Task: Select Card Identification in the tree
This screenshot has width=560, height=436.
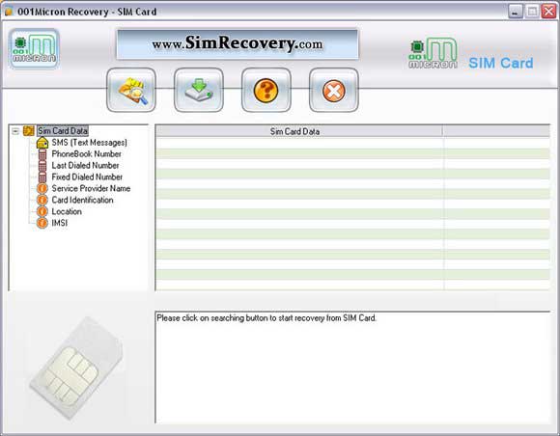Action: click(82, 200)
